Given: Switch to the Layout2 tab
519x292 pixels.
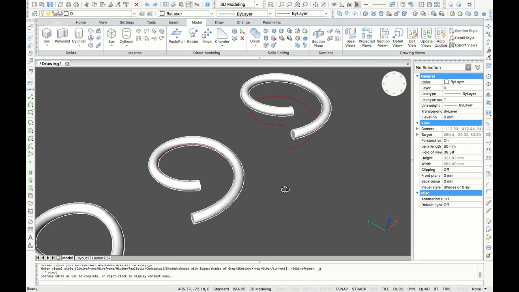Looking at the screenshot, I should (x=99, y=258).
